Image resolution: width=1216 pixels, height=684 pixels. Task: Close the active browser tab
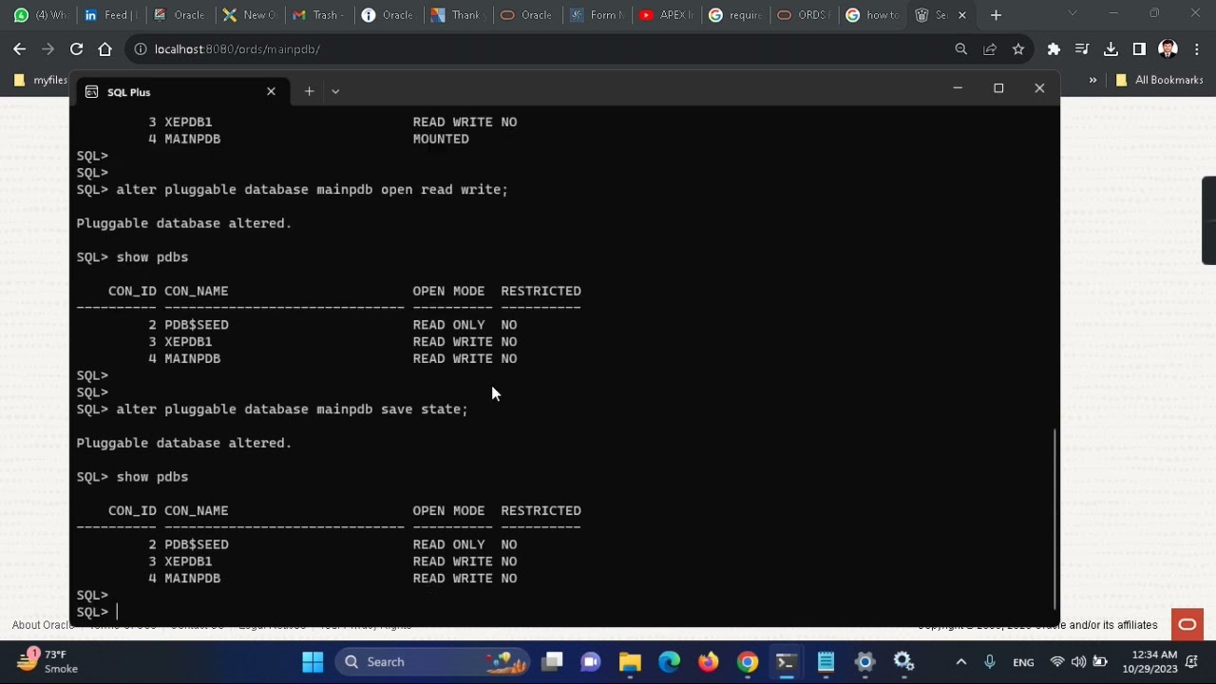click(x=961, y=15)
